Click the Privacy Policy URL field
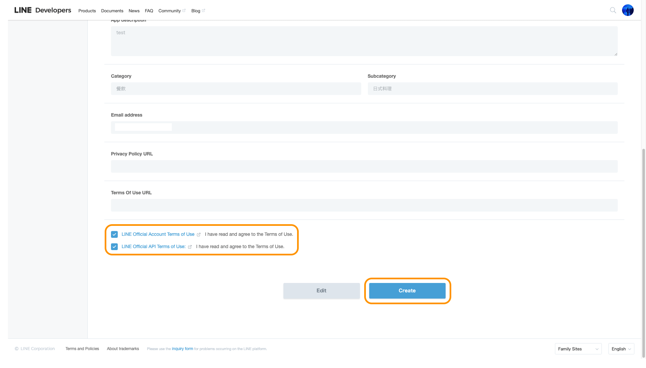The image size is (646, 368). pyautogui.click(x=364, y=166)
